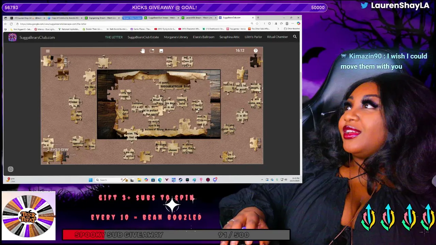Open Garlic Phone bookmark
The height and width of the screenshot is (245, 436).
coord(141,29)
